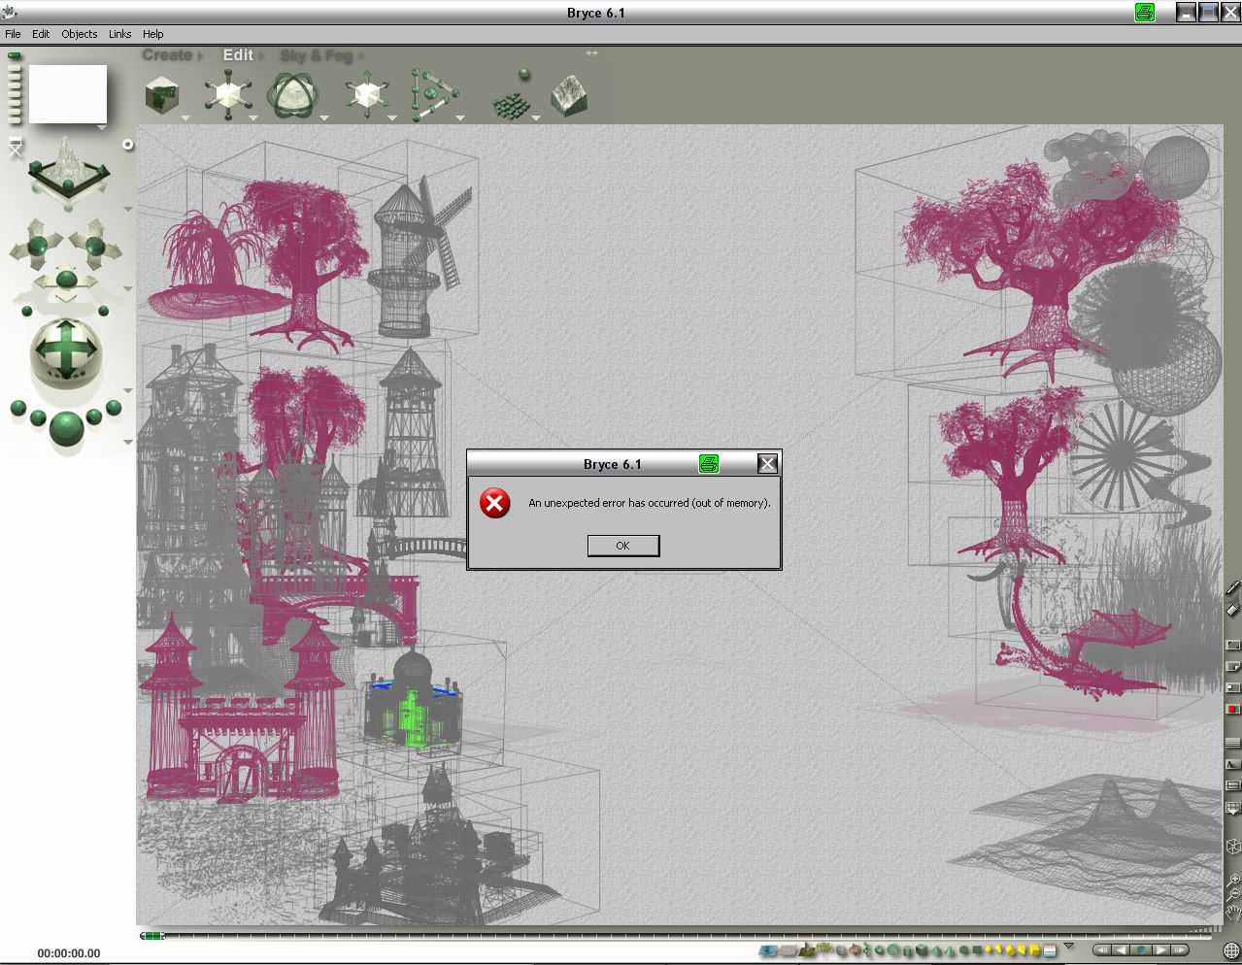
Task: Select the pan hand tool
Action: tap(1233, 914)
